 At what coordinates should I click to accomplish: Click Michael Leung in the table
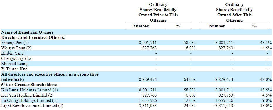click(15, 64)
